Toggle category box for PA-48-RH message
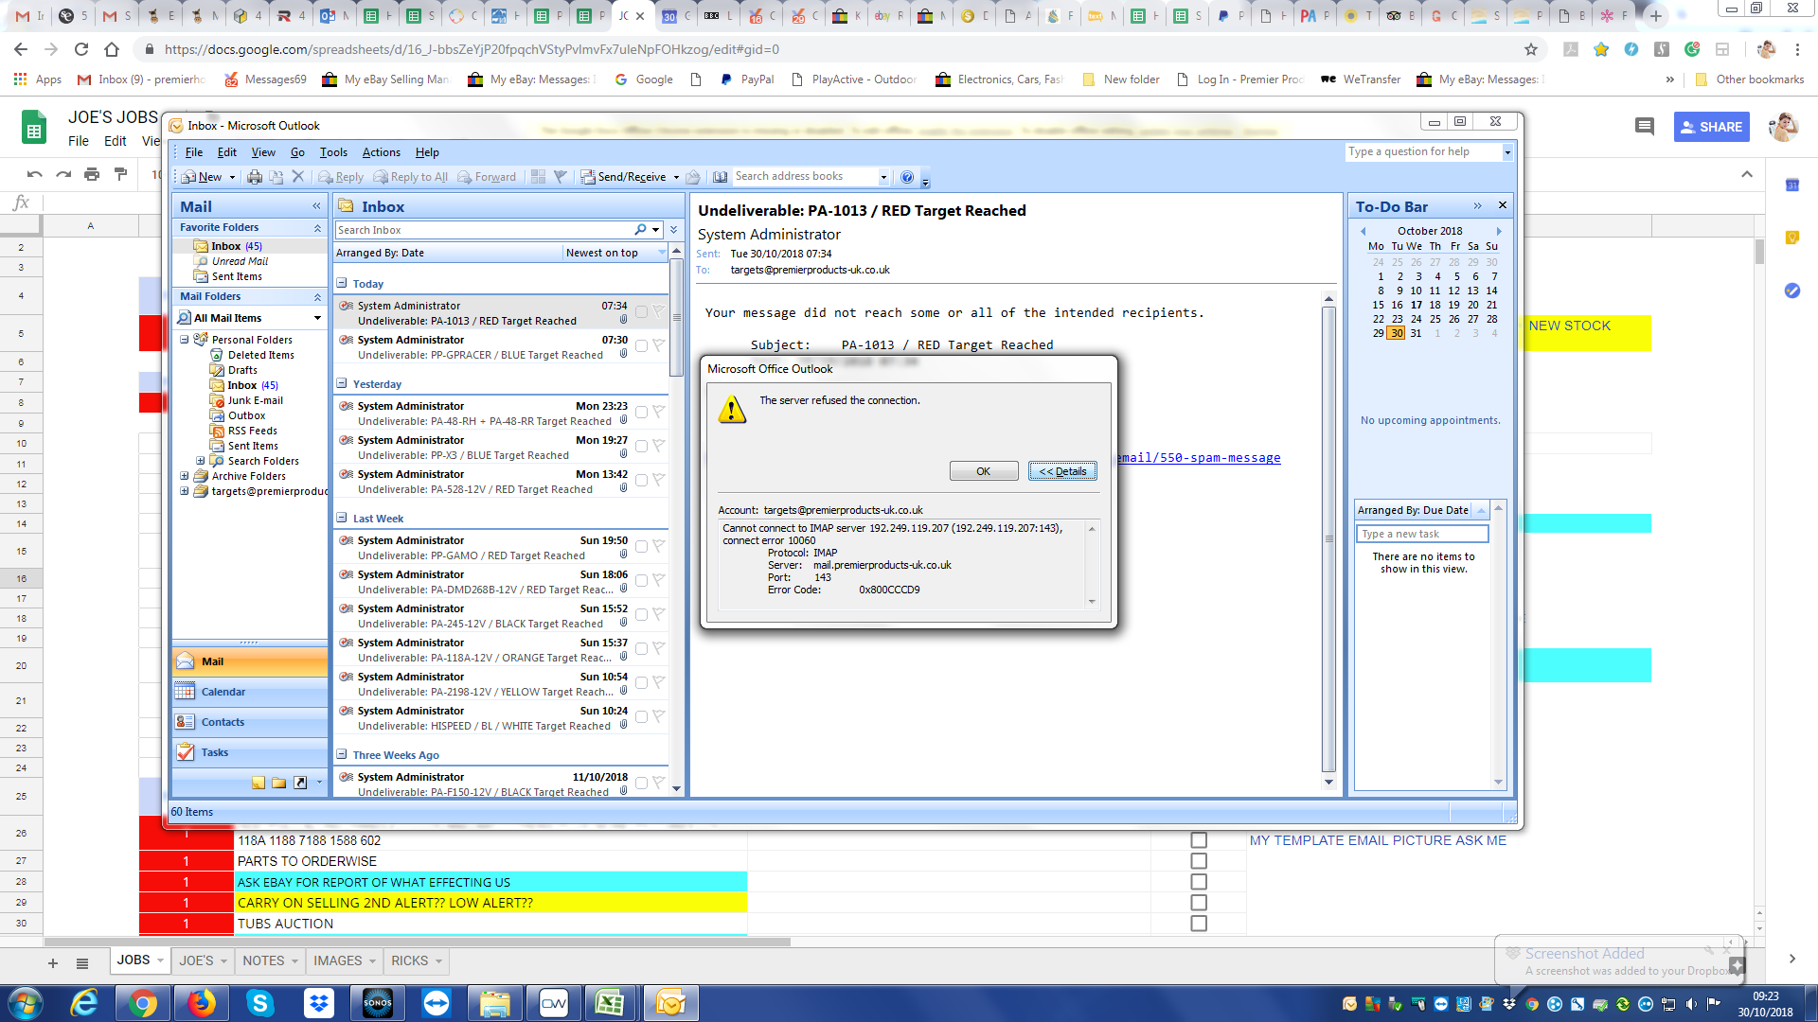The image size is (1818, 1022). [642, 413]
